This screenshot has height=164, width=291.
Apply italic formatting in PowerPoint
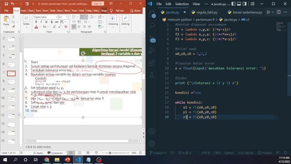click(41, 22)
